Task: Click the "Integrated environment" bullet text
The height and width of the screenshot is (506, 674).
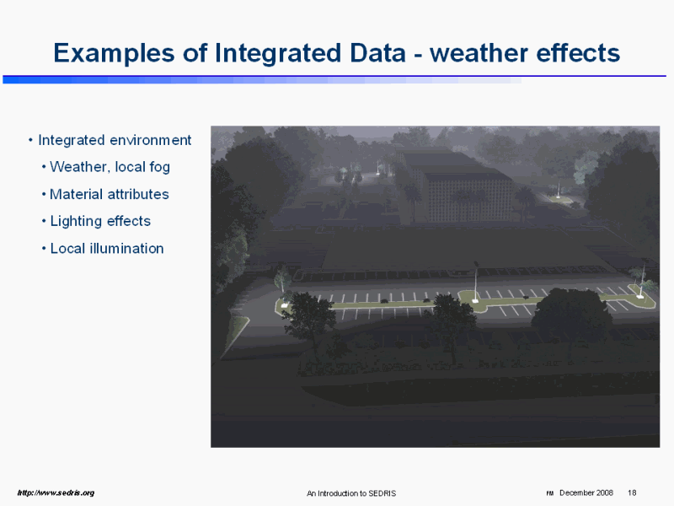Action: point(115,140)
